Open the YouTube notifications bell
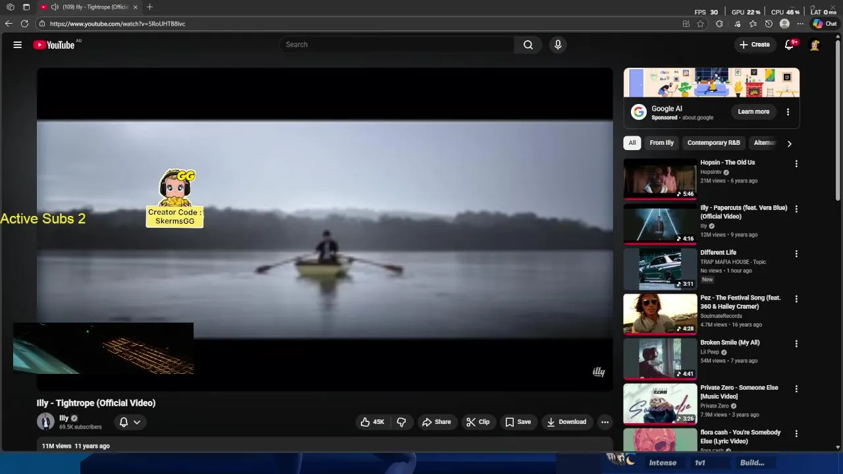This screenshot has width=843, height=474. (x=790, y=45)
